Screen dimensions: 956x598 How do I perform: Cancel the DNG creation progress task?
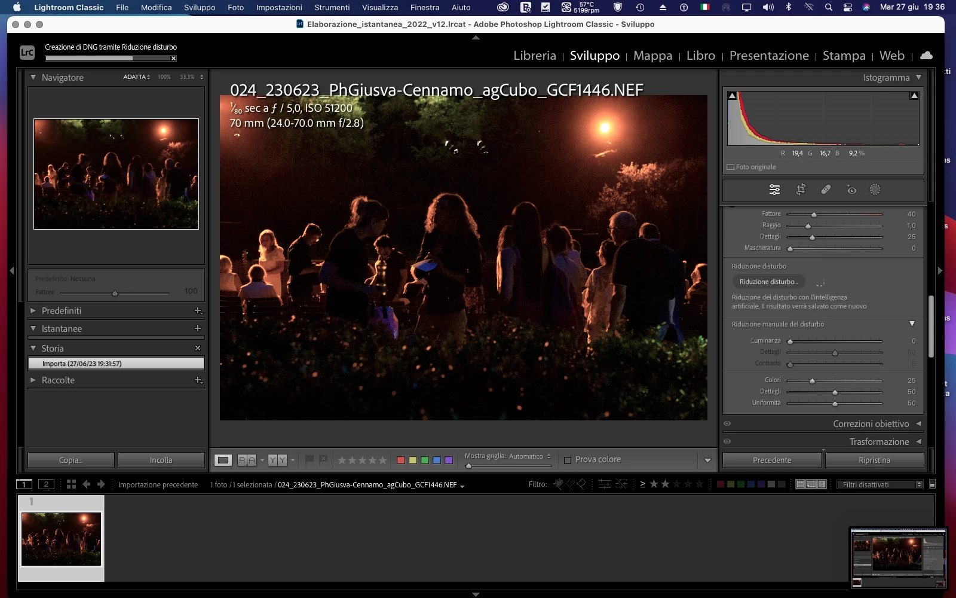coord(173,58)
